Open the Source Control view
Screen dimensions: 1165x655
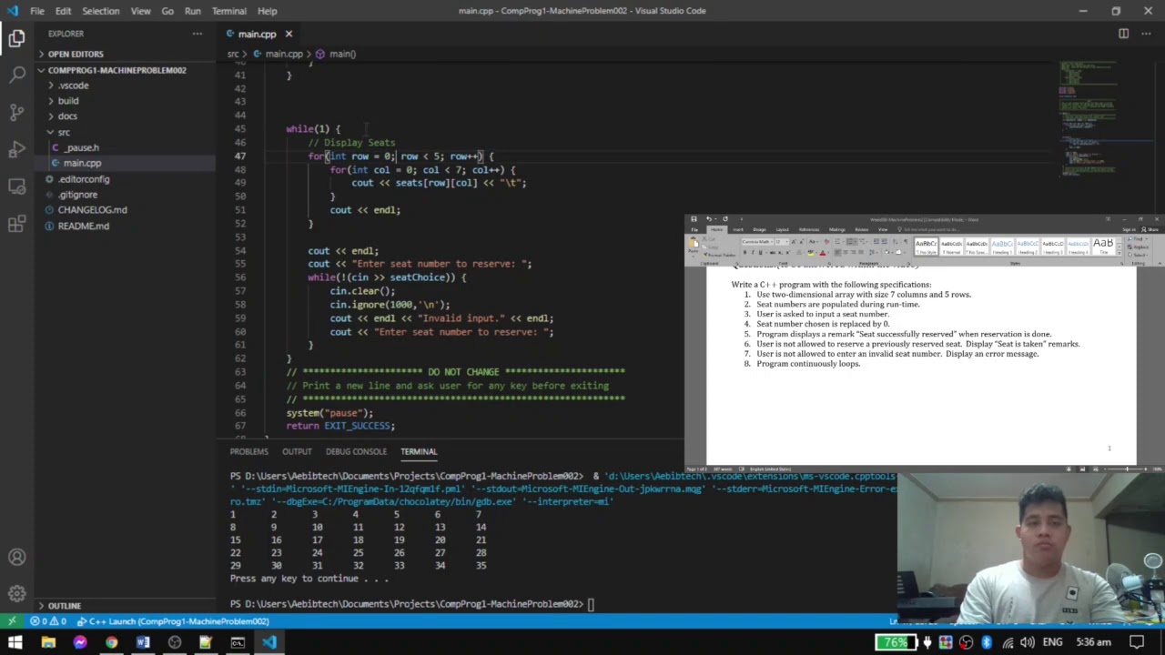[16, 112]
